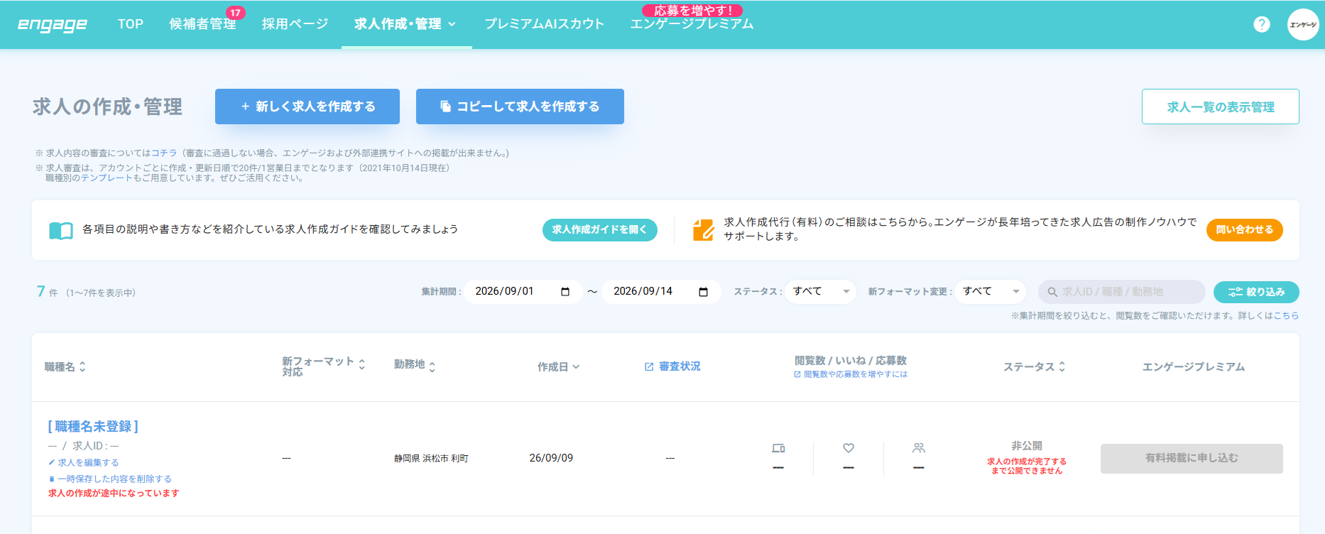Open 採用ページ in the navigation
Screen dimensions: 1325x534
295,24
